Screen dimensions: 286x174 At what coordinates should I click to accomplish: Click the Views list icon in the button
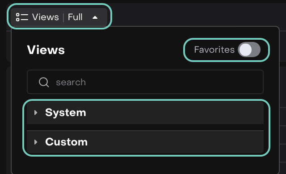pyautogui.click(x=22, y=17)
